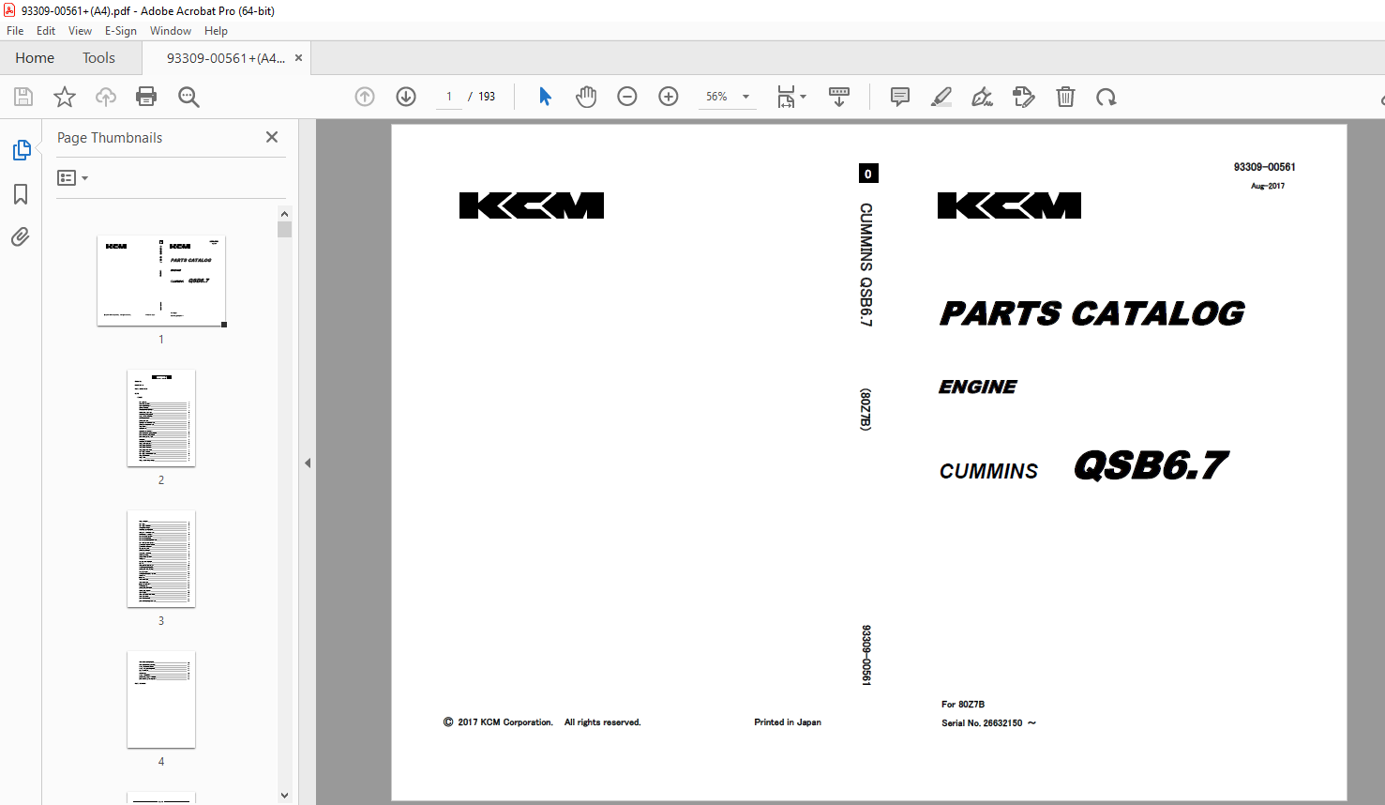Delete page with trash icon

[1065, 97]
